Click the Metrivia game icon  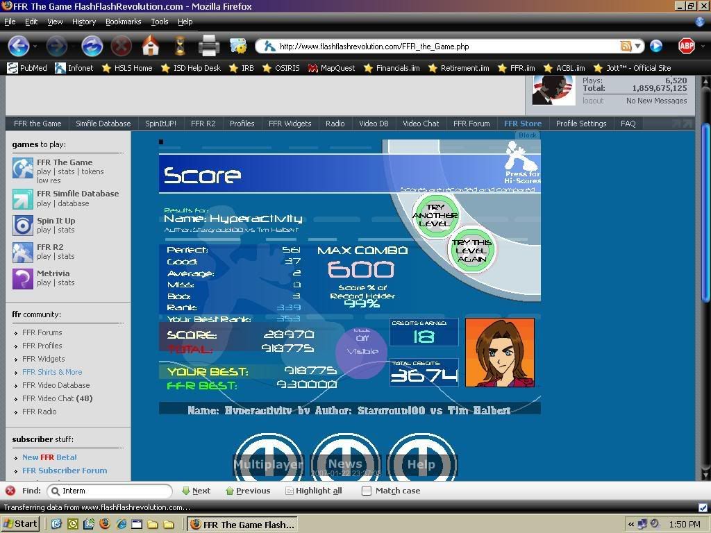click(x=23, y=278)
